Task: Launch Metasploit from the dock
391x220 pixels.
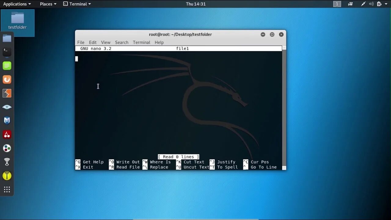Action: (7, 121)
